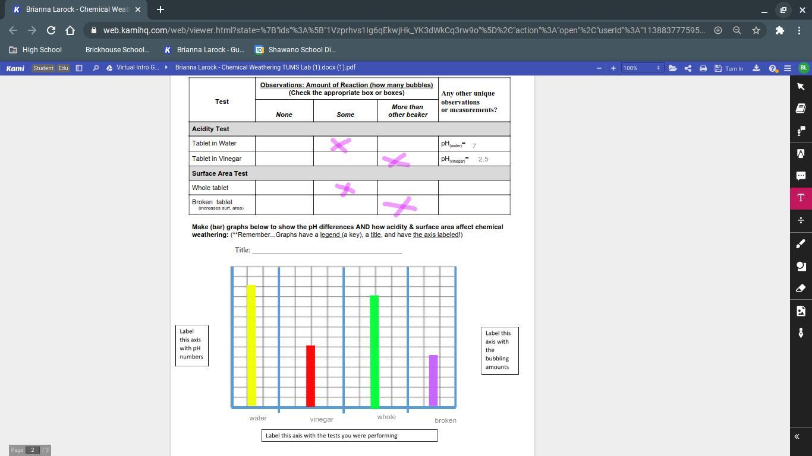Open the dictionary book tool
The width and height of the screenshot is (812, 456).
[801, 108]
